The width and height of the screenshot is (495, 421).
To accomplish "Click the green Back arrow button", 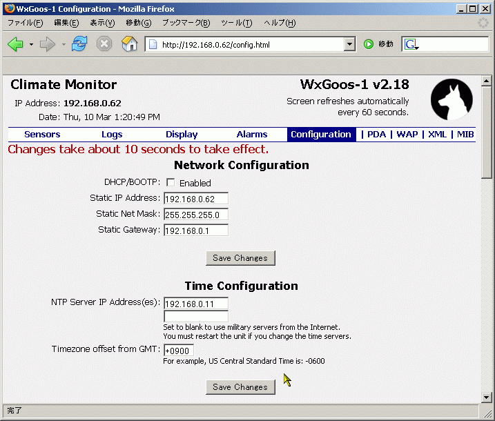I will [x=16, y=44].
